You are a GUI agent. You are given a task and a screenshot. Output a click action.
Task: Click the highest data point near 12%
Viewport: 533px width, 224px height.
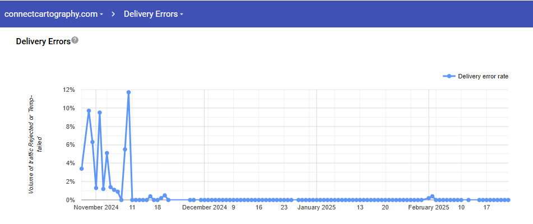[x=128, y=92]
